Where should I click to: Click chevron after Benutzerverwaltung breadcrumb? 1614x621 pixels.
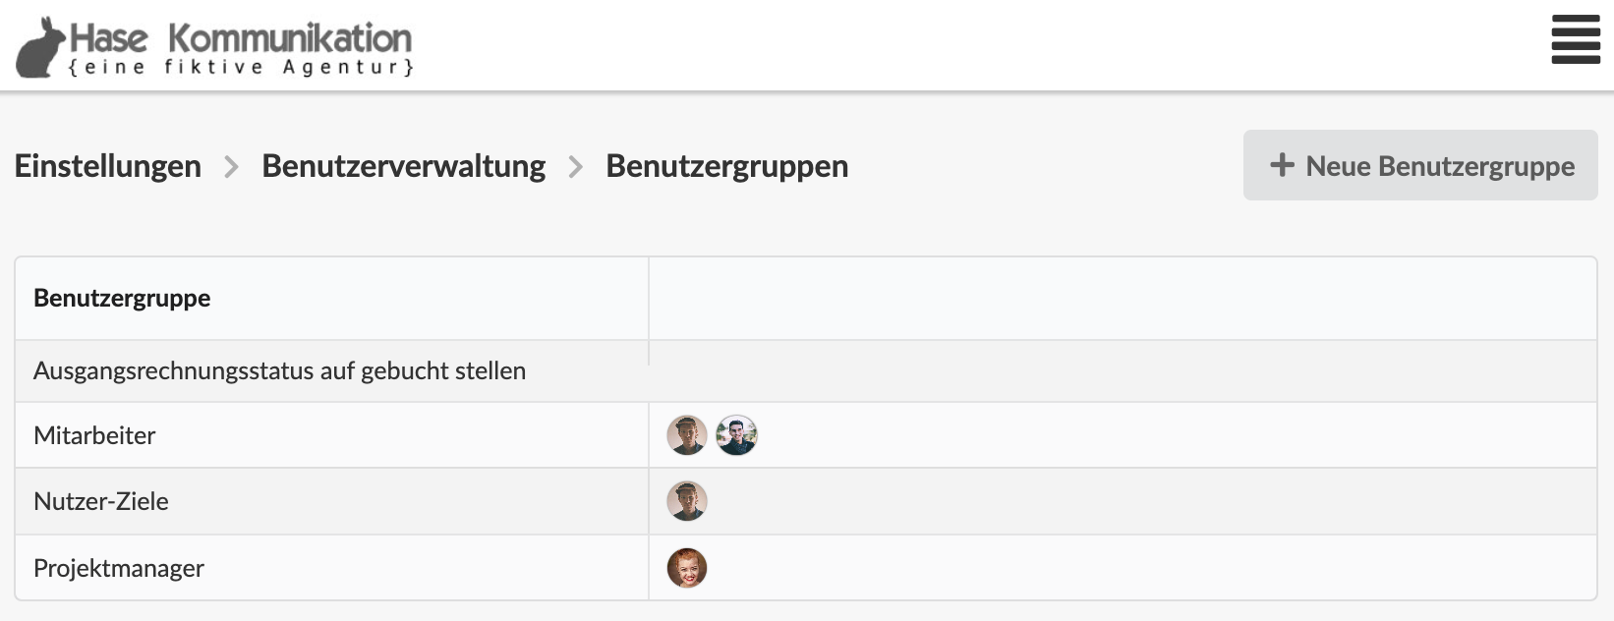(x=576, y=167)
